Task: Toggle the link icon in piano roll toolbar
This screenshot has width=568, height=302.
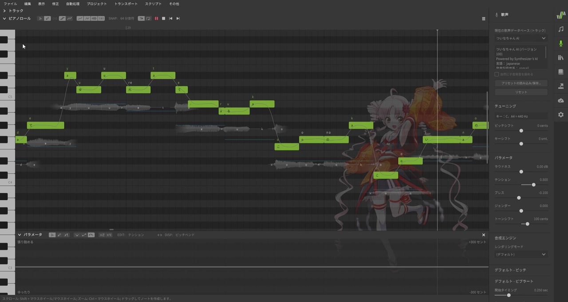Action: click(x=55, y=19)
